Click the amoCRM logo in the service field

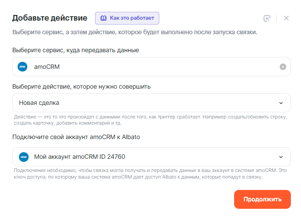click(22, 67)
